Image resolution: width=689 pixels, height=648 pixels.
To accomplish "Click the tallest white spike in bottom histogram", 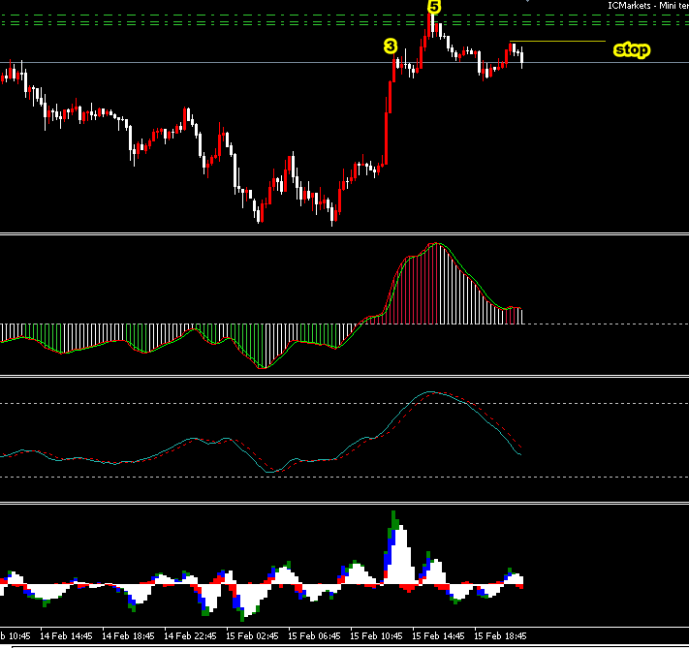I will pos(400,556).
